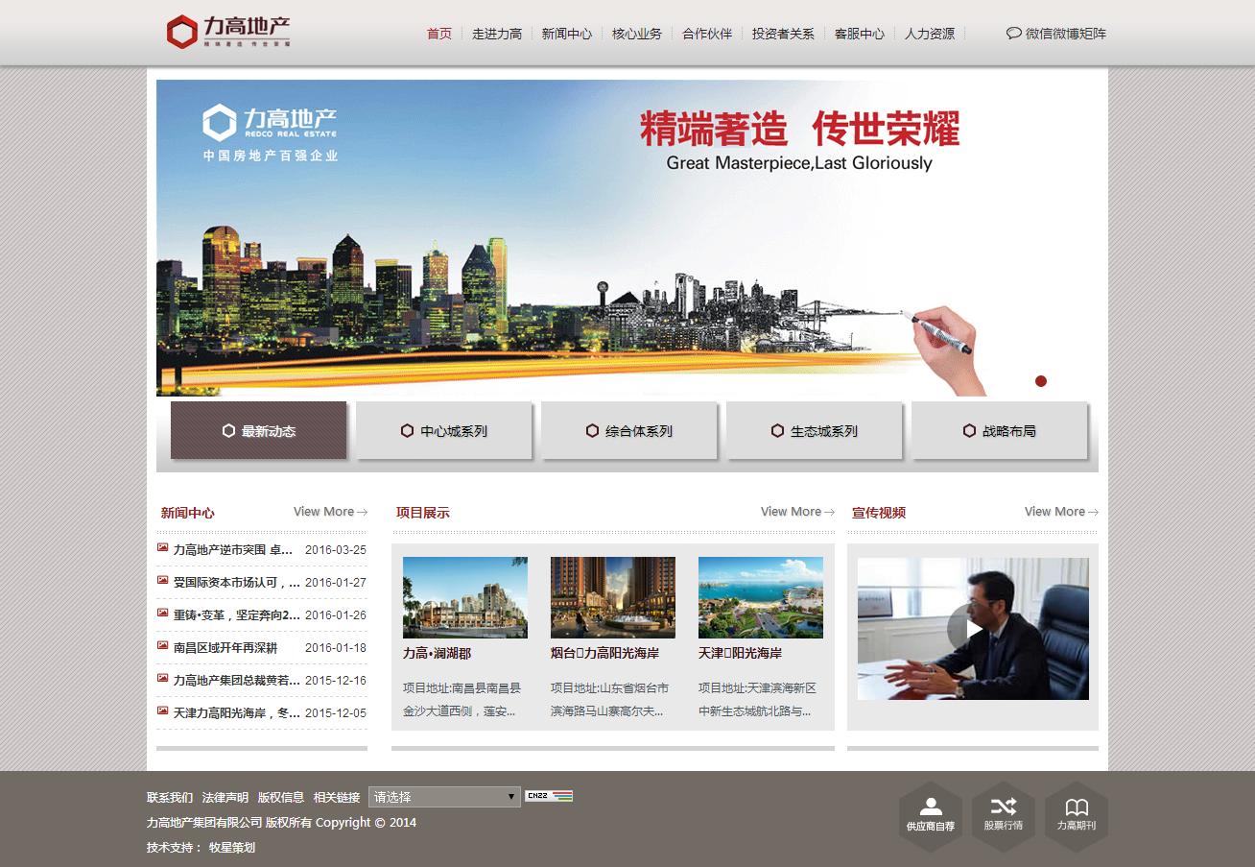Open the 合作伙伴 menu item
This screenshot has height=867, width=1255.
tap(707, 34)
